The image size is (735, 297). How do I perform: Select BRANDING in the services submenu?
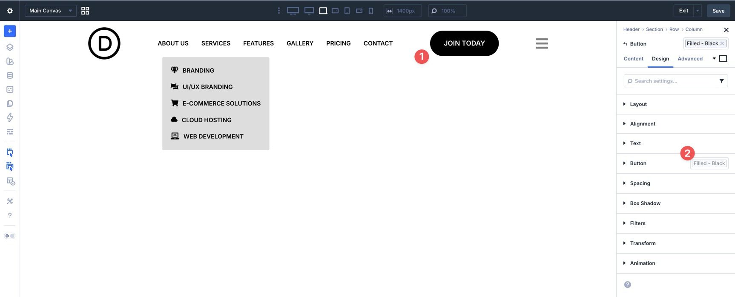coord(198,71)
